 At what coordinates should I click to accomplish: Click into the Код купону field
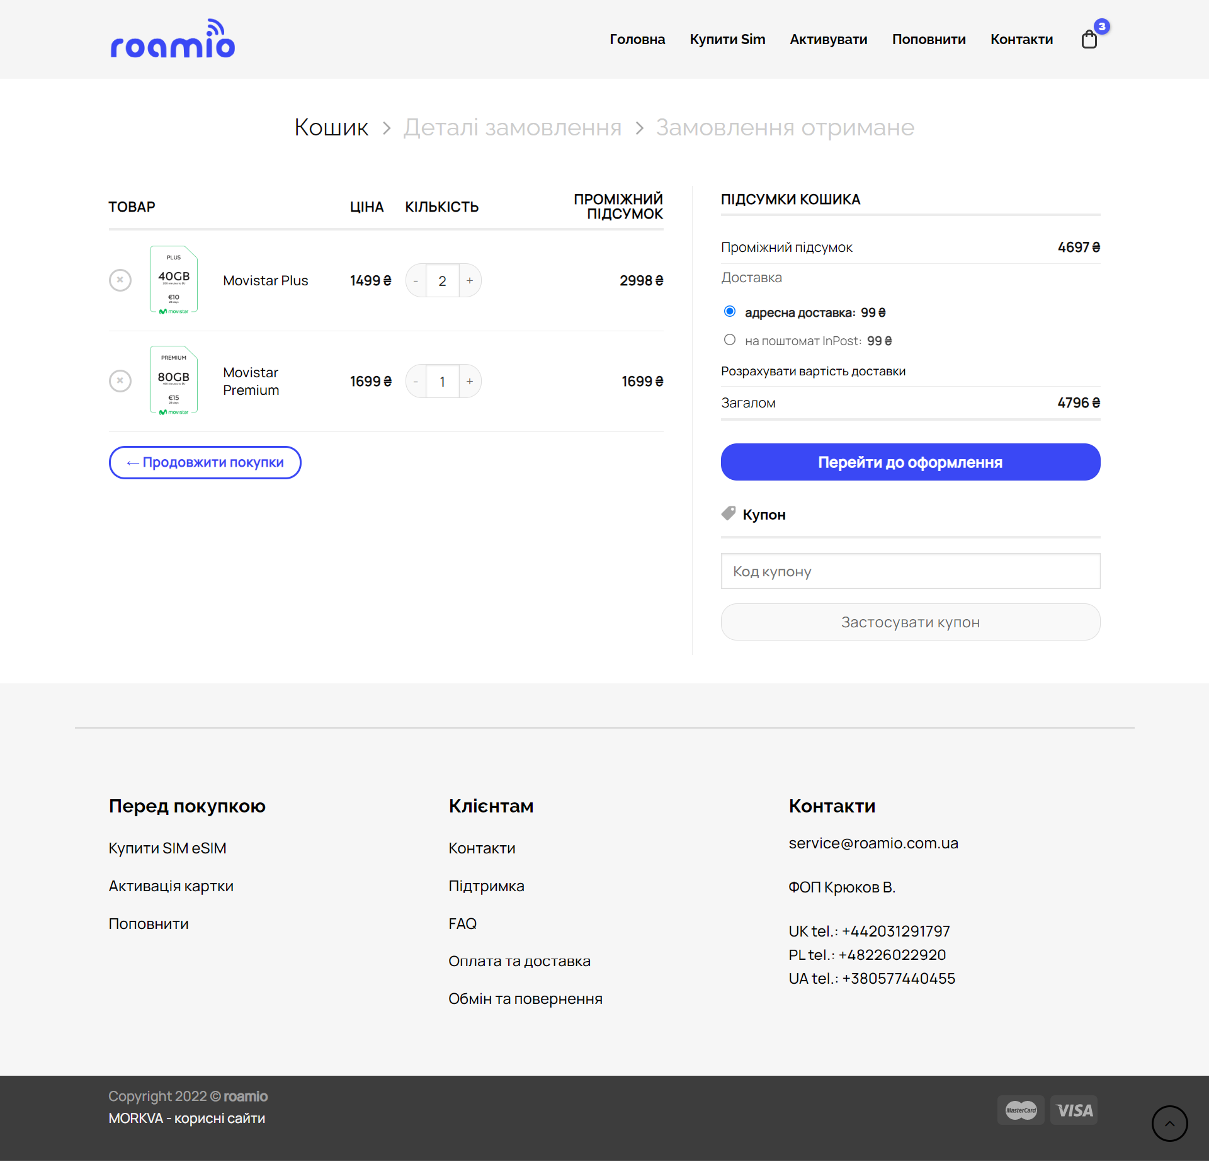(x=910, y=571)
